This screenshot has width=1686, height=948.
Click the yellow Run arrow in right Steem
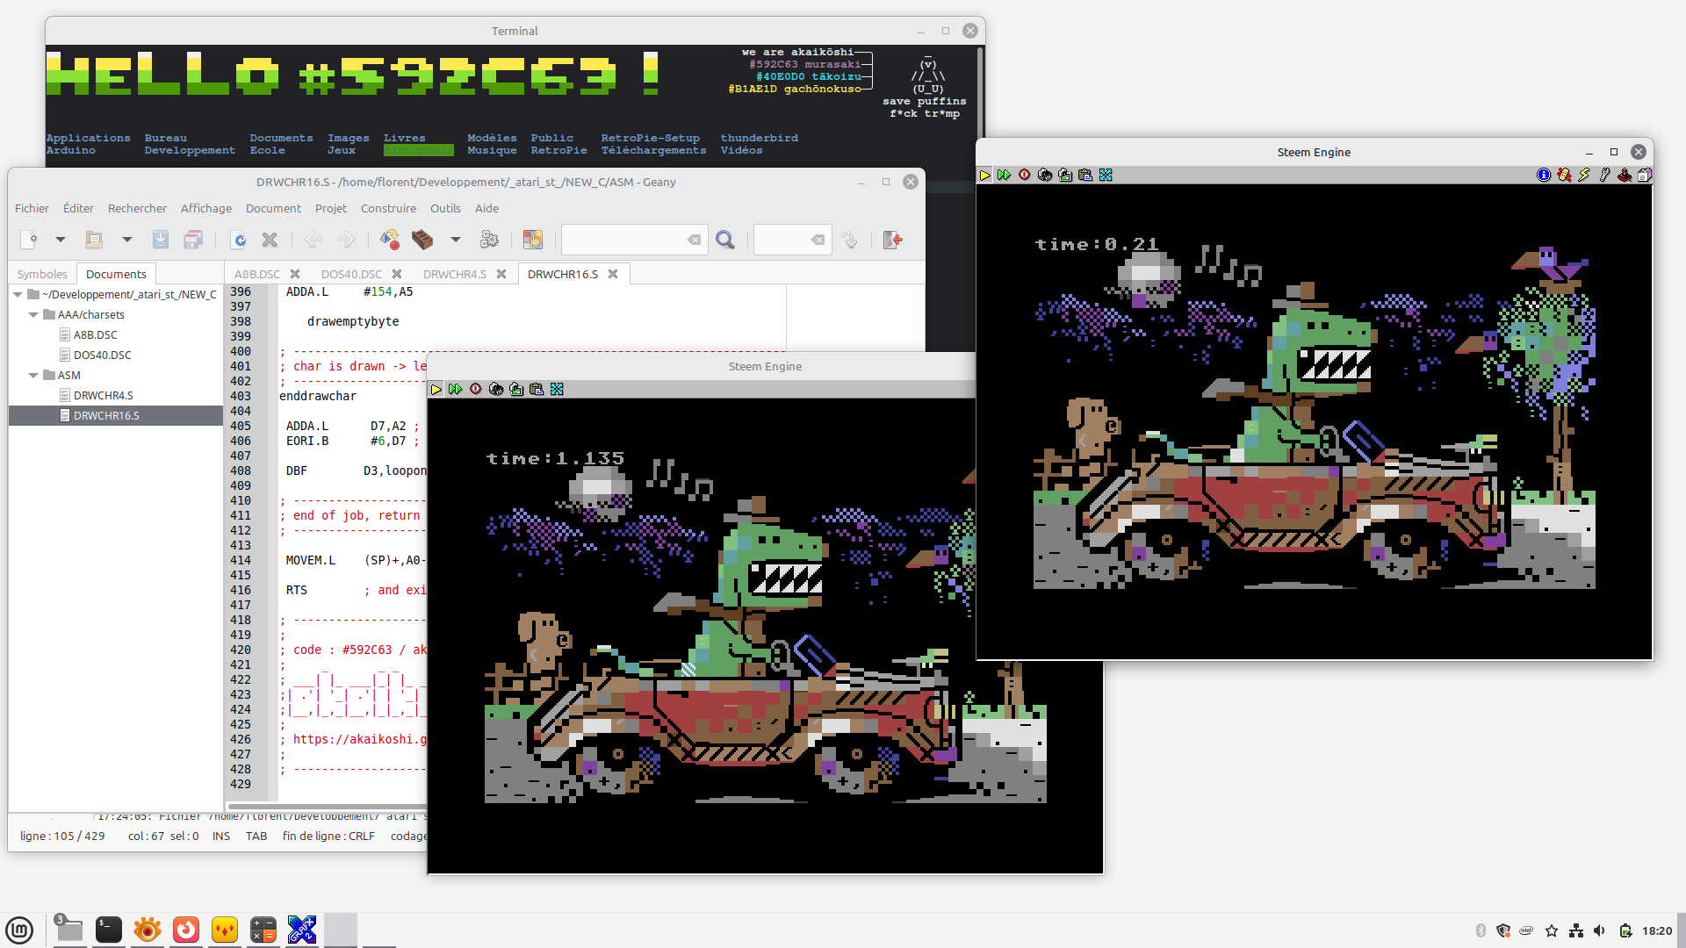click(984, 175)
